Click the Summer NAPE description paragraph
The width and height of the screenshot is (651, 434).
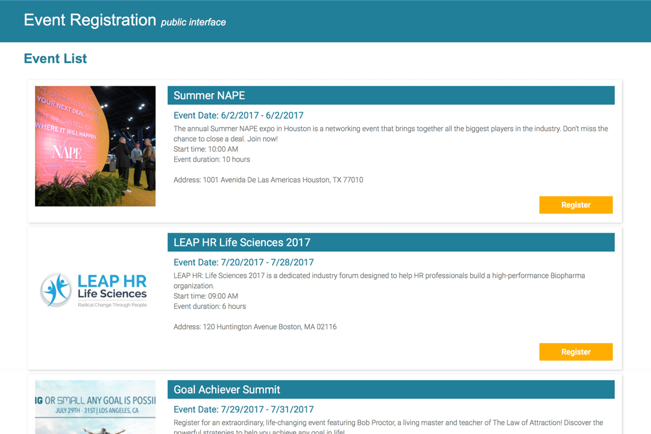(x=391, y=134)
